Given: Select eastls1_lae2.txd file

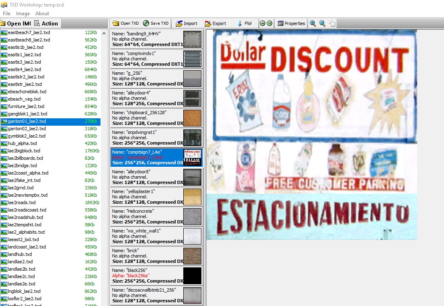Looking at the screenshot, I should pos(50,55).
